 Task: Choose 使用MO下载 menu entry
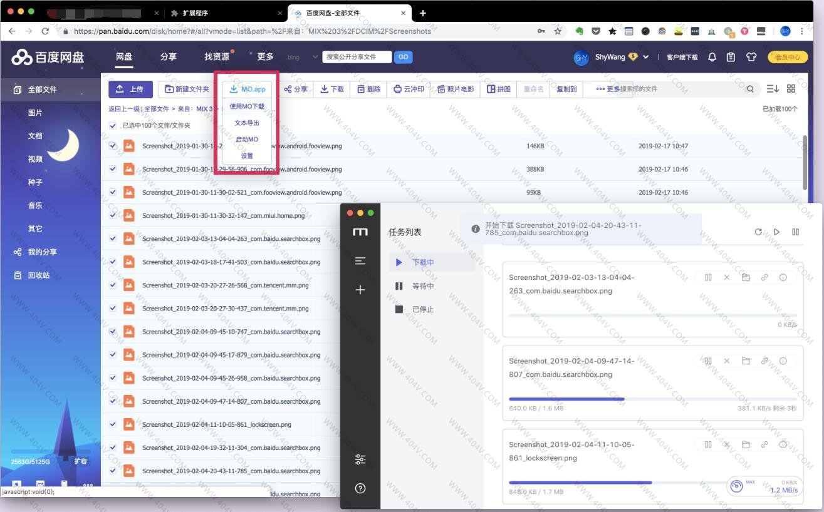tap(247, 106)
